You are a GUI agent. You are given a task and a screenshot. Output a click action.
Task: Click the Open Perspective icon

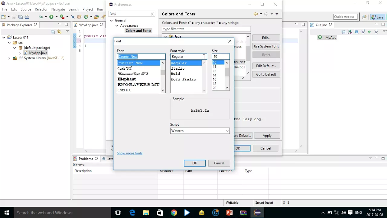(364, 17)
